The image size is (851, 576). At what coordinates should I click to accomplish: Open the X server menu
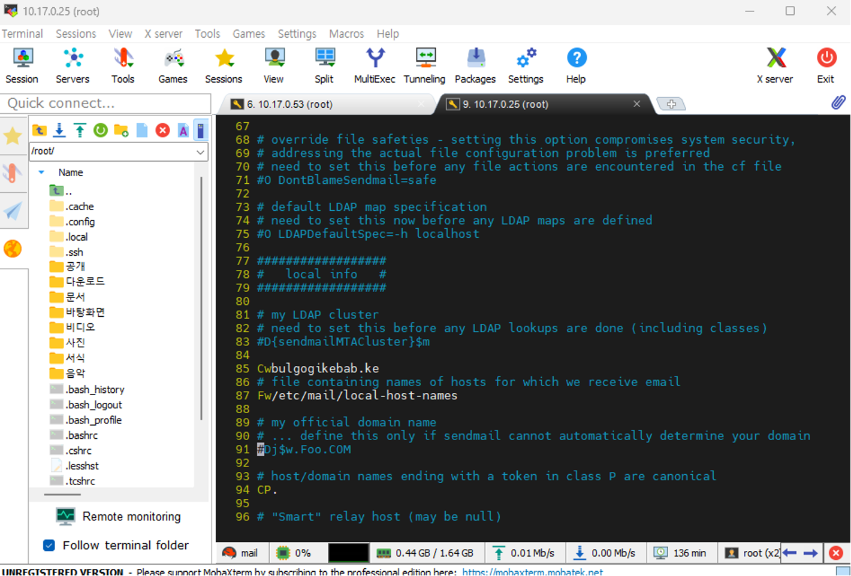[163, 34]
